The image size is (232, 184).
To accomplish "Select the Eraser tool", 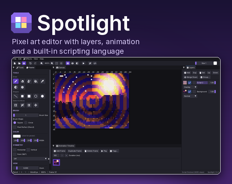I will pos(22,81).
